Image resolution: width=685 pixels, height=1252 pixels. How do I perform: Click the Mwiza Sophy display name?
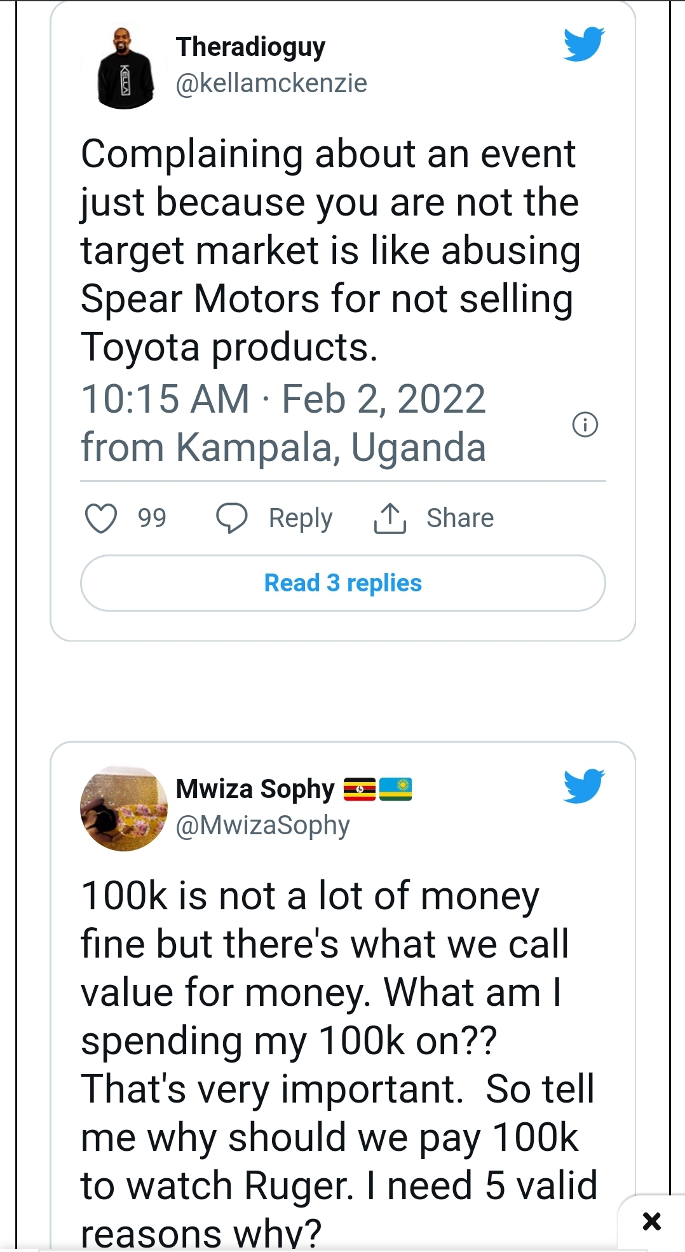[255, 789]
